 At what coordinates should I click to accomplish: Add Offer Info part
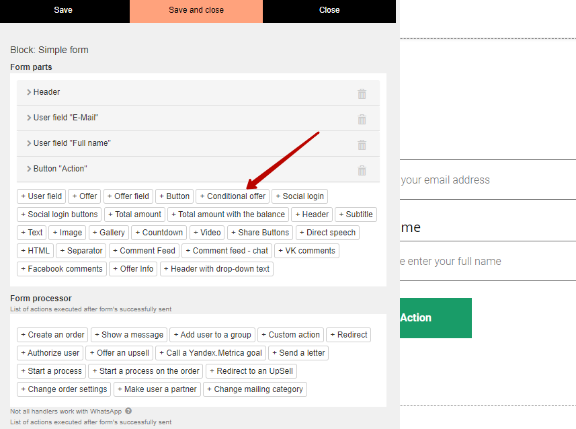click(133, 269)
